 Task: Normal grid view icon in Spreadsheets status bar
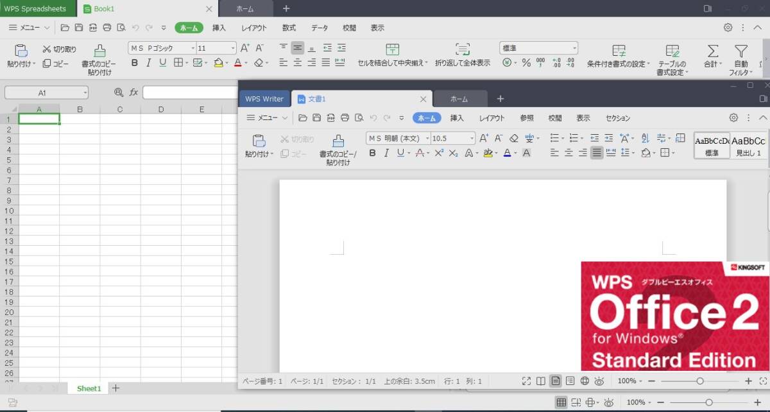(561, 402)
